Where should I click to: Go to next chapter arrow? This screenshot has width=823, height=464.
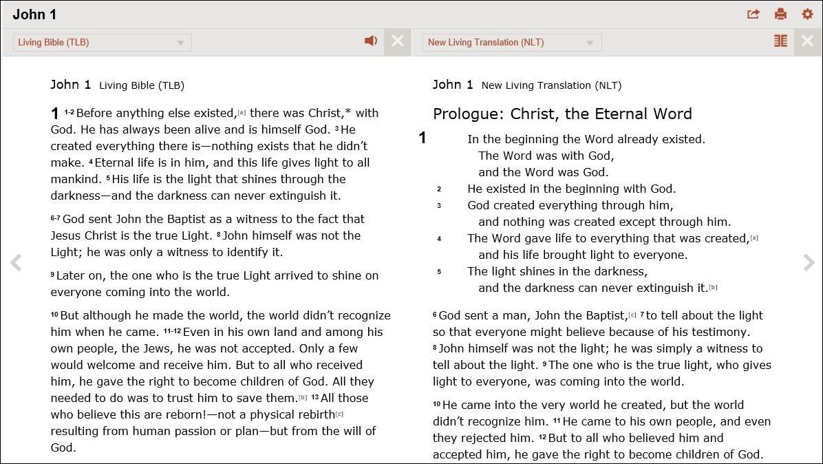[x=809, y=262]
